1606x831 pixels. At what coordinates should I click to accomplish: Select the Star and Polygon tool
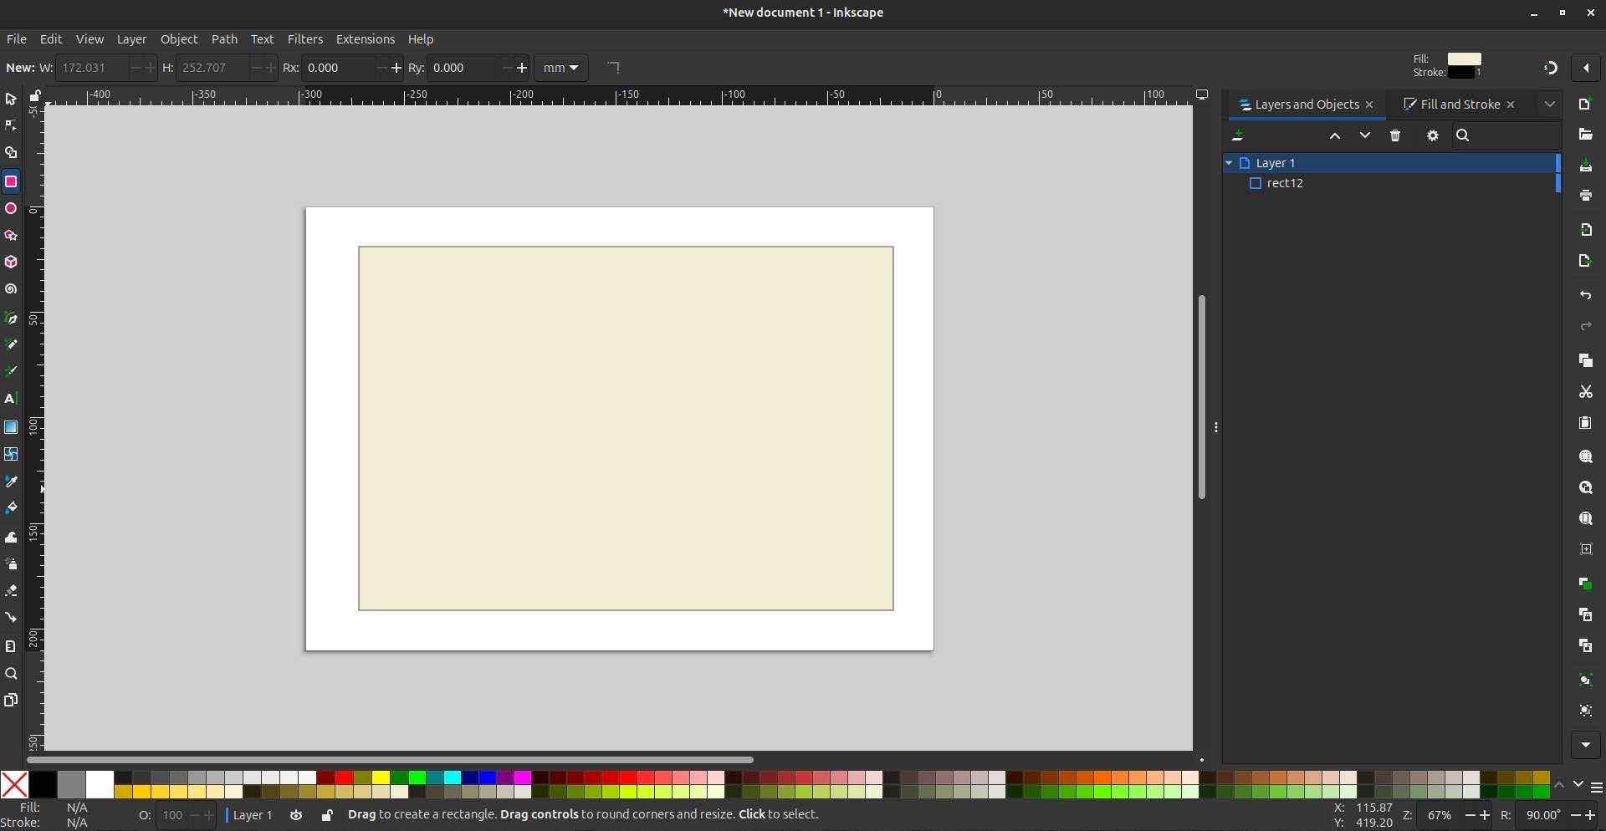pos(11,236)
